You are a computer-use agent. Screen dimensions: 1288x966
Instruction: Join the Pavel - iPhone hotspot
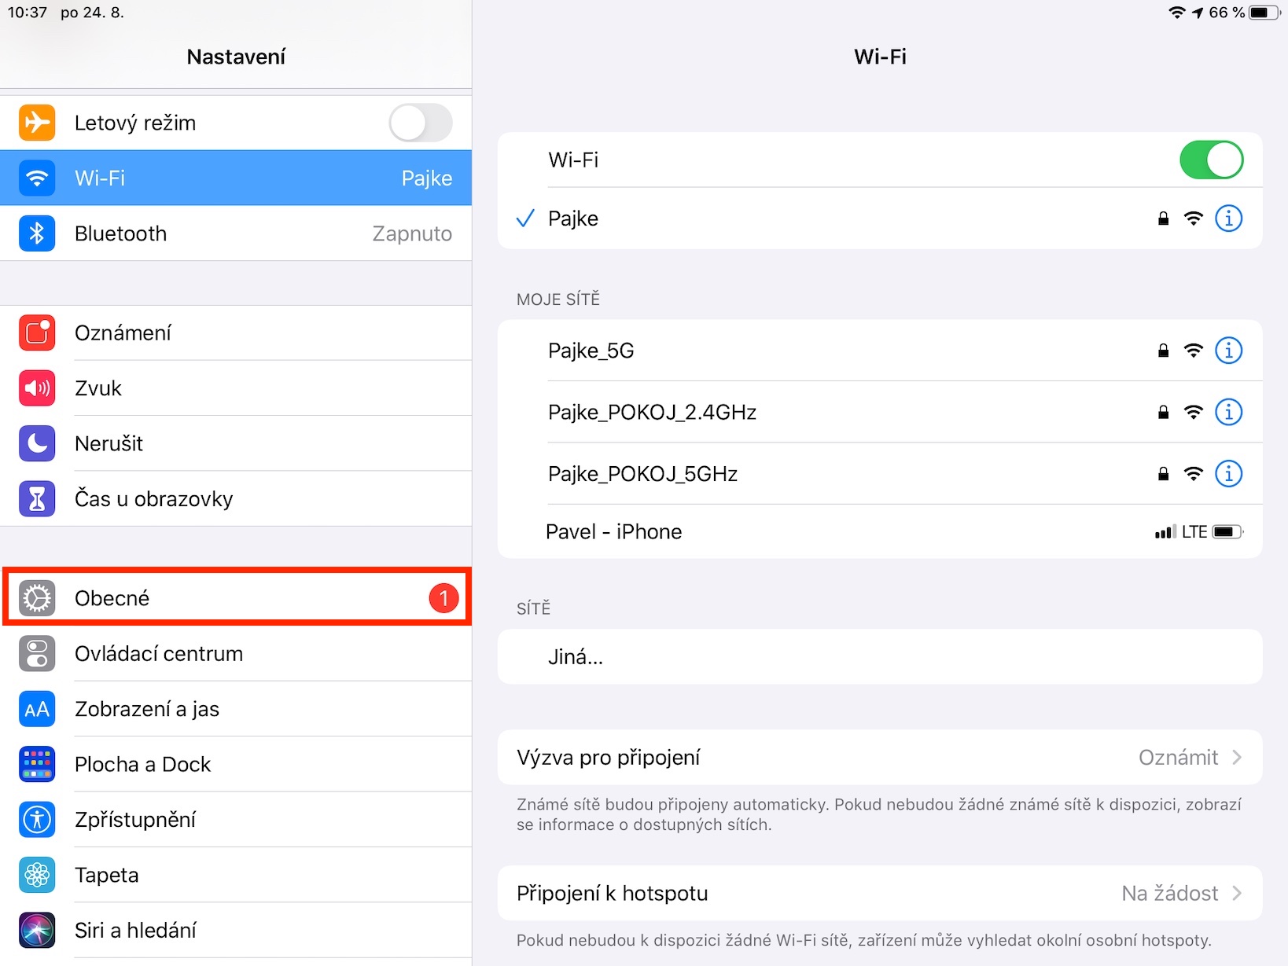pos(880,532)
